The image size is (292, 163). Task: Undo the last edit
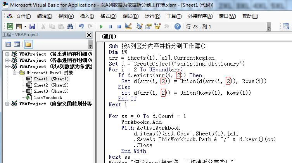(x=81, y=26)
